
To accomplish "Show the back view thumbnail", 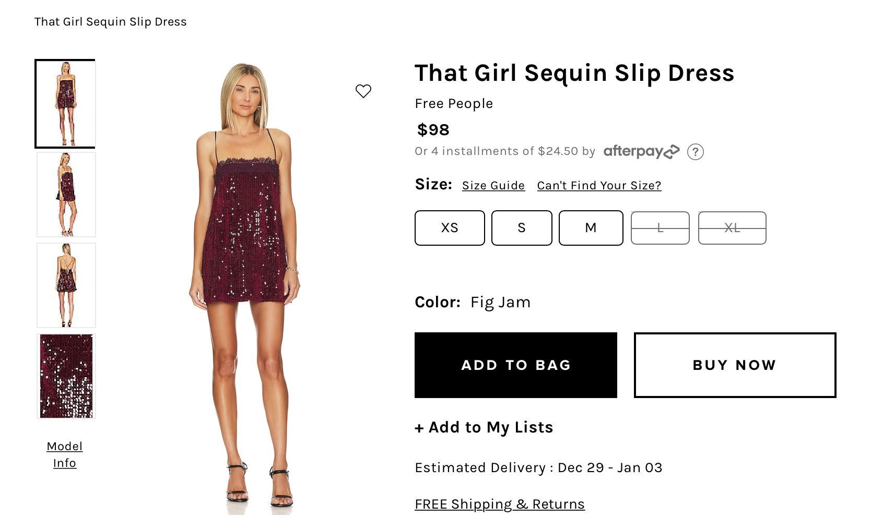I will pos(66,285).
